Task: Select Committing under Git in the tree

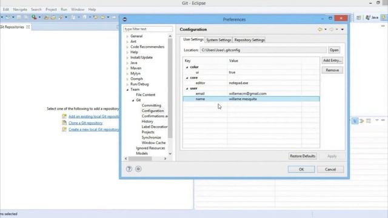Action: tap(151, 105)
